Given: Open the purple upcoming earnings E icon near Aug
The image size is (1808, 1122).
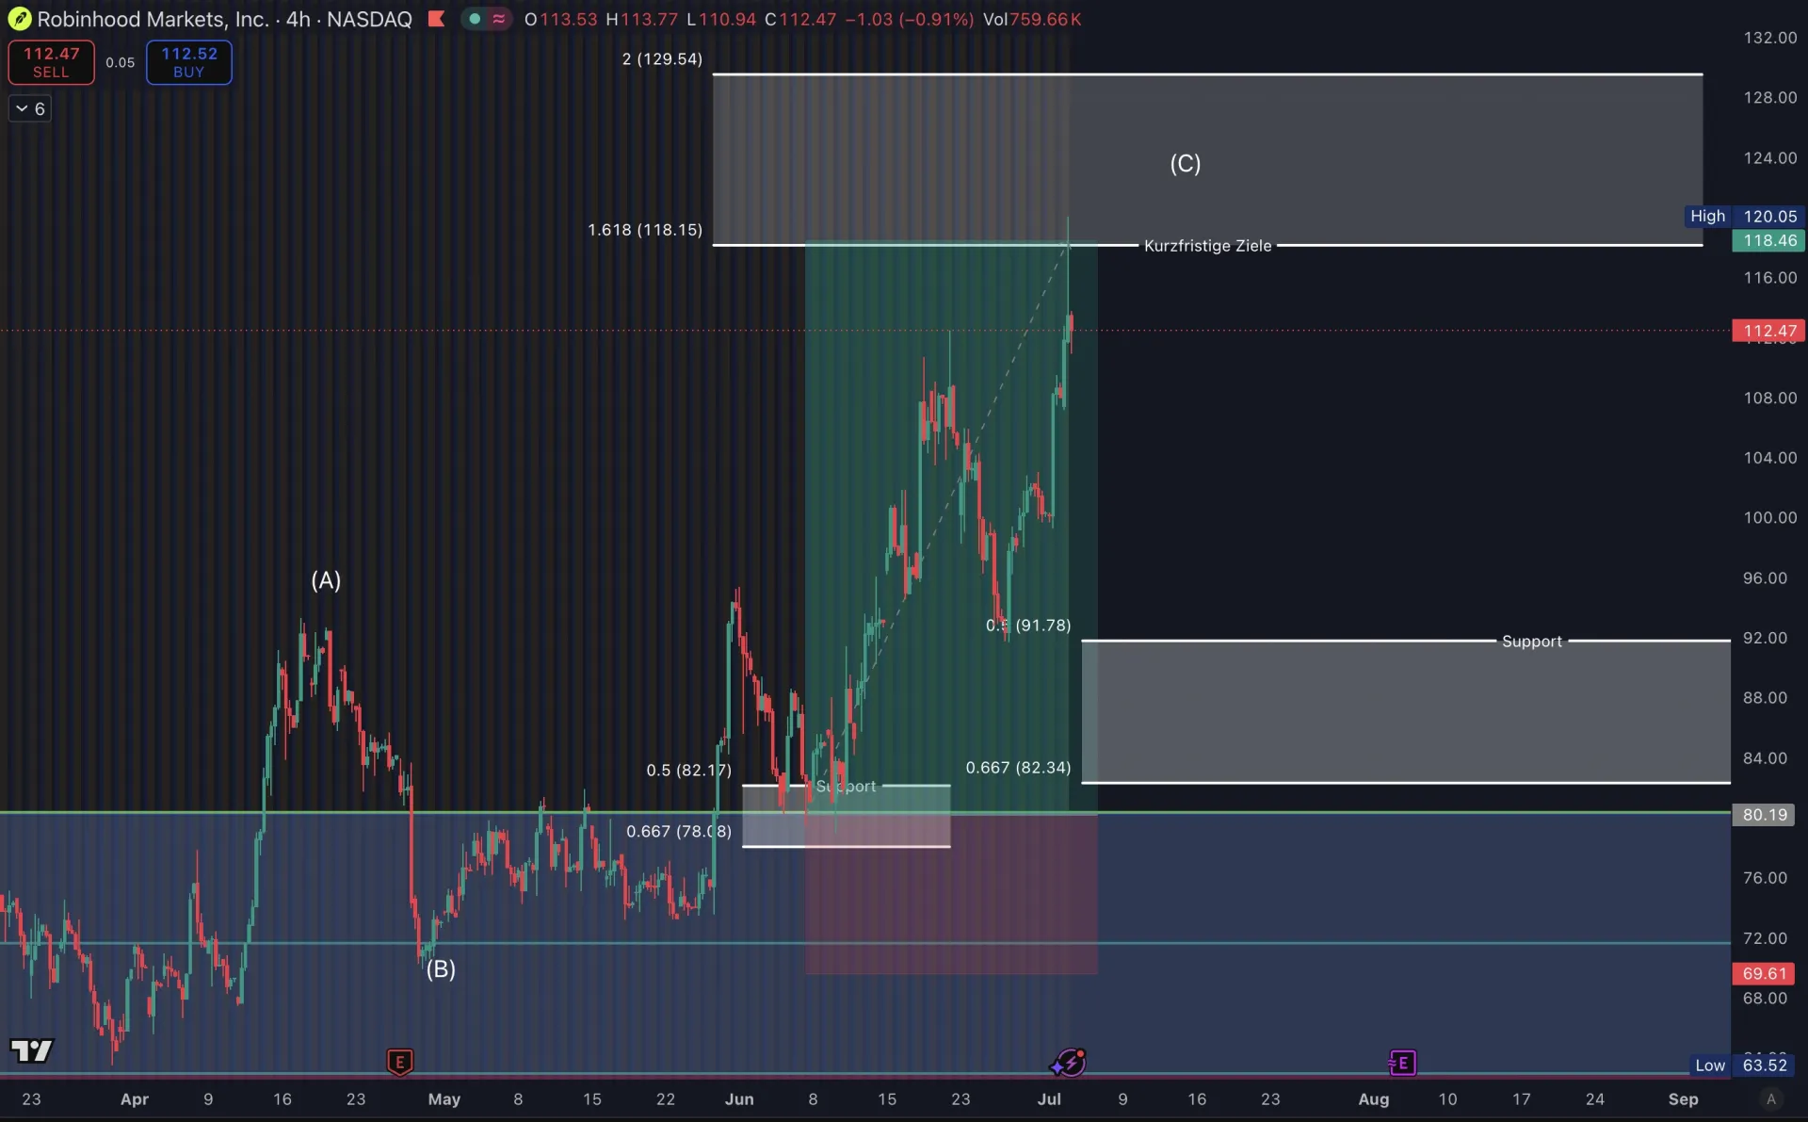Looking at the screenshot, I should click(1402, 1063).
